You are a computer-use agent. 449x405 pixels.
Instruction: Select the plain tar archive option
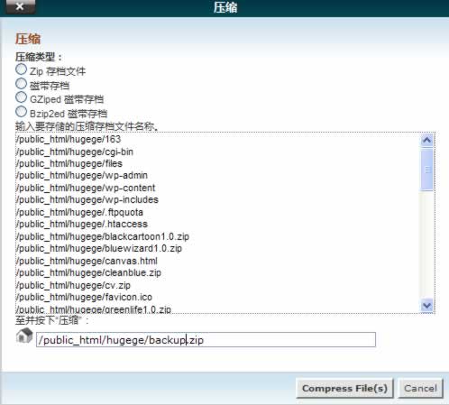[x=21, y=84]
